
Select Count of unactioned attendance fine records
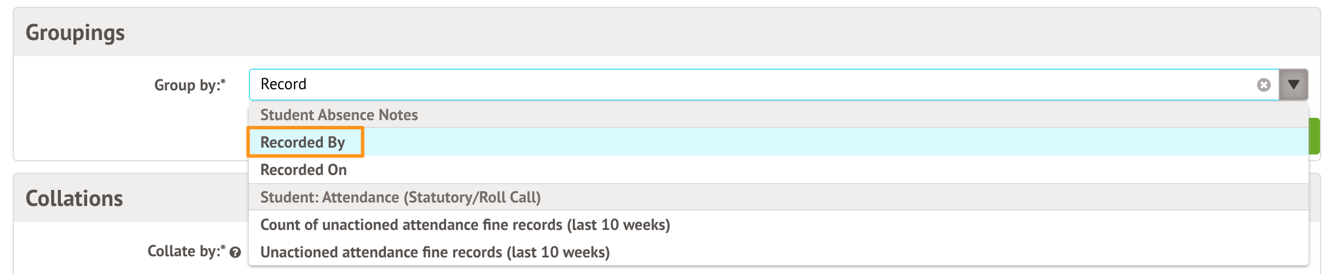(464, 225)
